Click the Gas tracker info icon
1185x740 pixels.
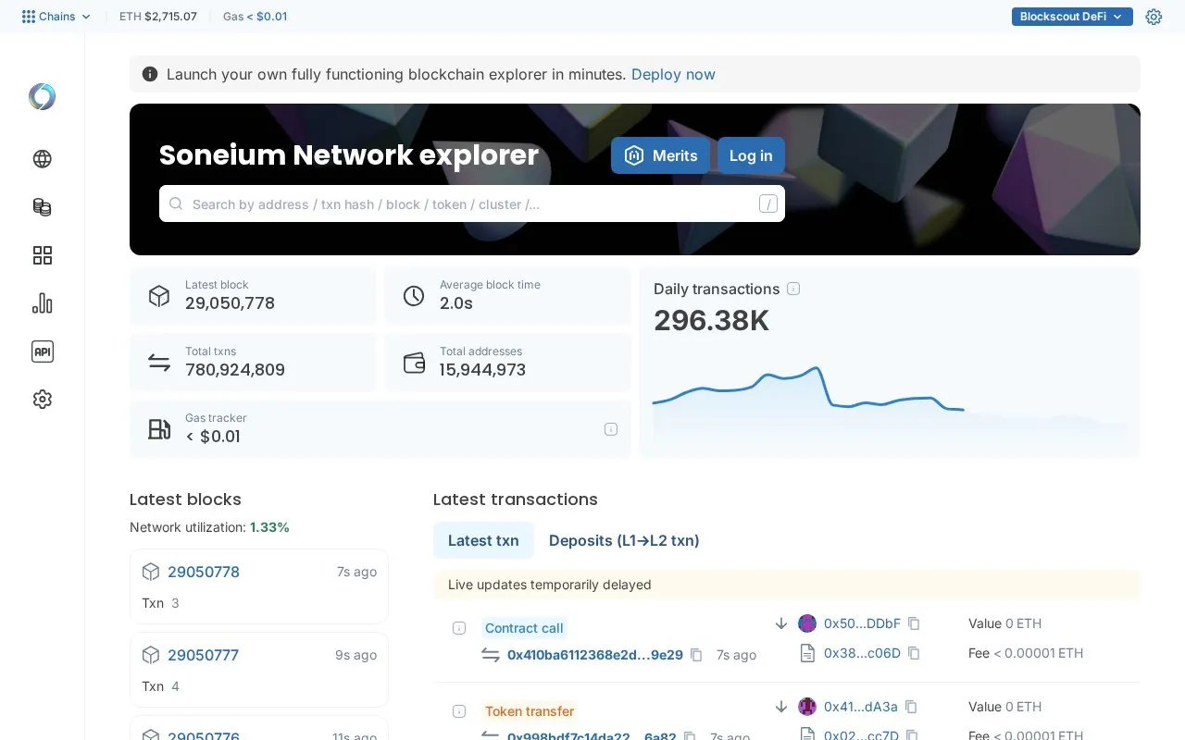(x=611, y=429)
